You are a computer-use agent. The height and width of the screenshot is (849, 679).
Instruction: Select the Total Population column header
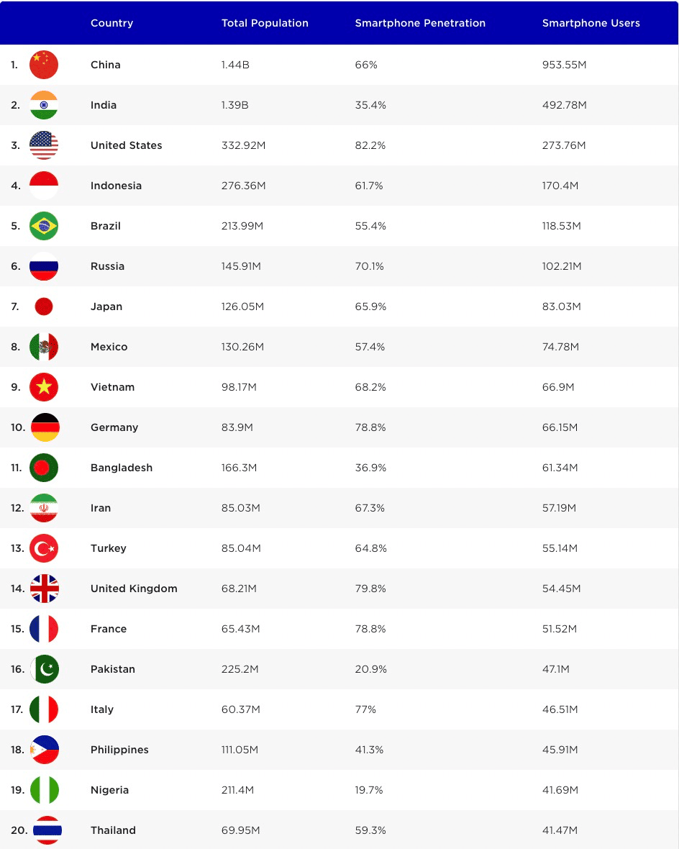(265, 23)
